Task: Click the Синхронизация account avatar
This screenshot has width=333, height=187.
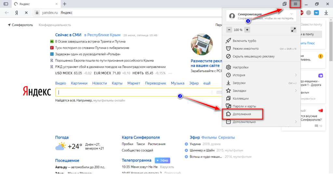Action: click(232, 16)
